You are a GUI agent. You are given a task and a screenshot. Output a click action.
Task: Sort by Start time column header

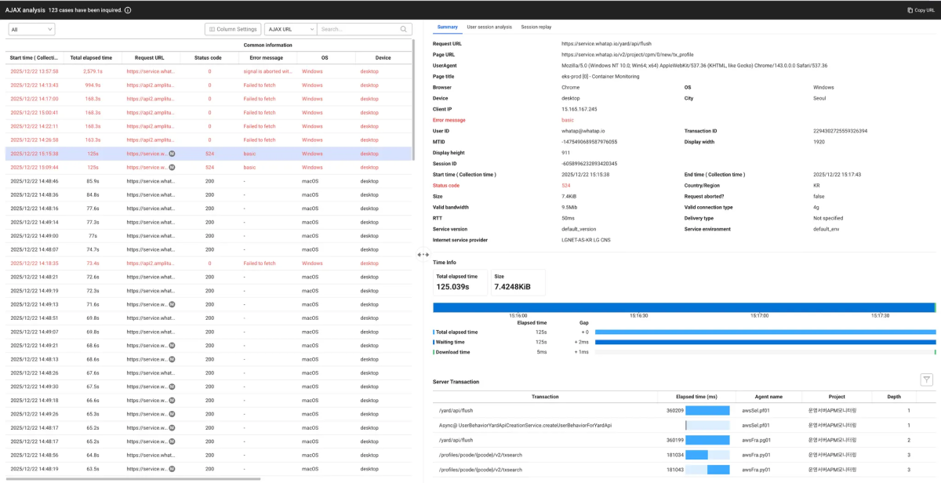point(34,58)
